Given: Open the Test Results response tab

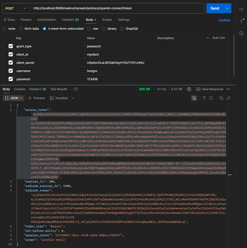Looking at the screenshot, I should [59, 89].
